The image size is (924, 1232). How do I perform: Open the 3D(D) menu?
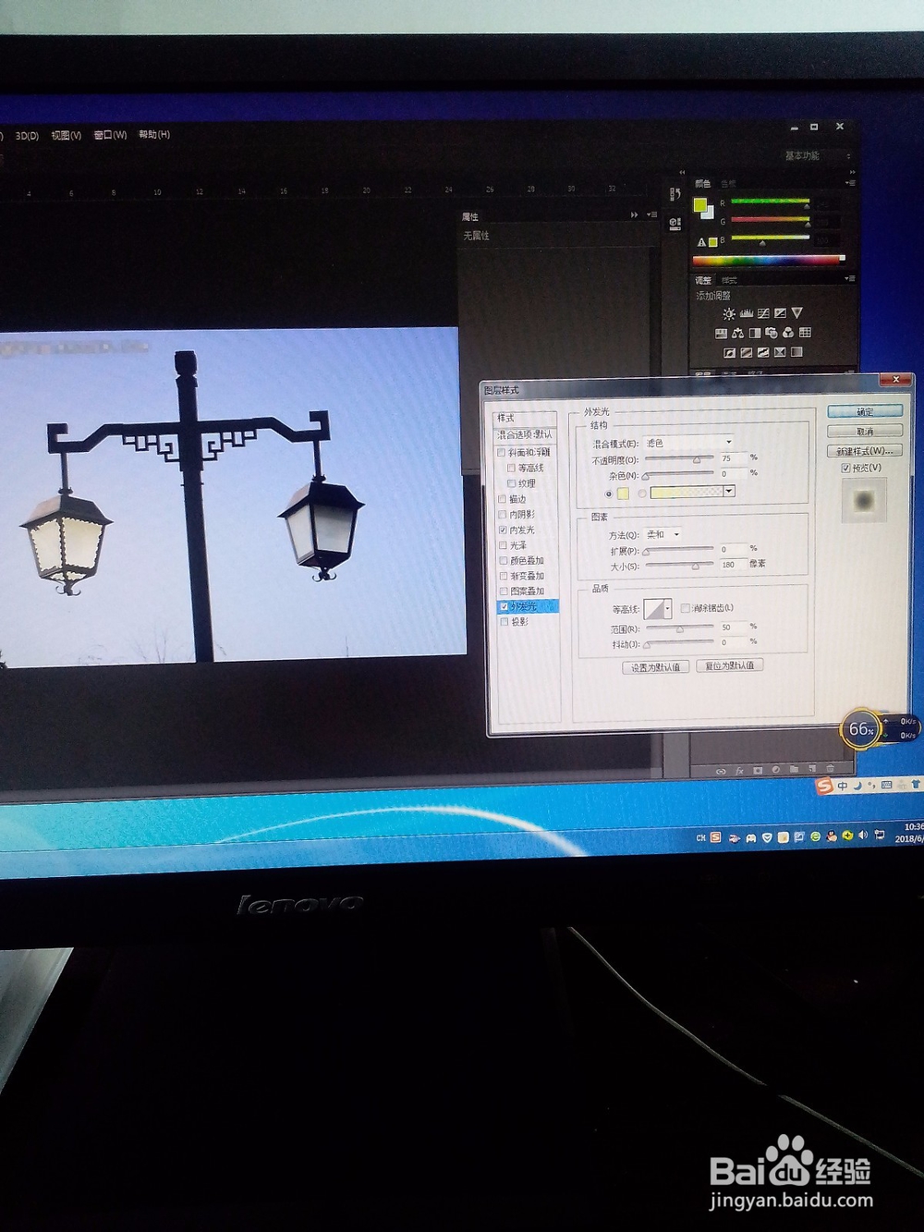[27, 136]
